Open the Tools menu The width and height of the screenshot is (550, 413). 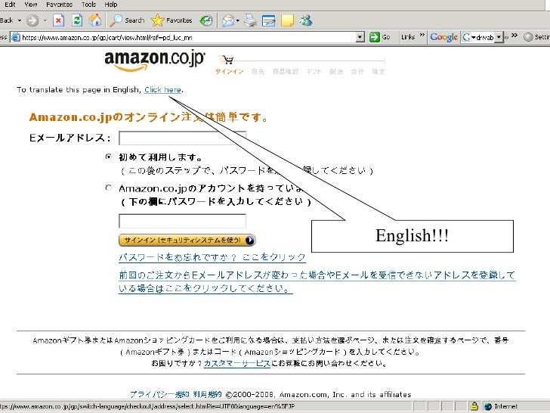pyautogui.click(x=88, y=5)
